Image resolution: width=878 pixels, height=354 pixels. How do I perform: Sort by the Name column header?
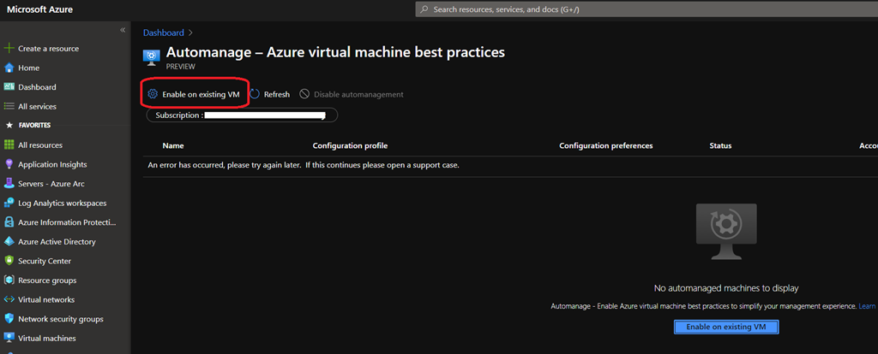click(x=173, y=146)
